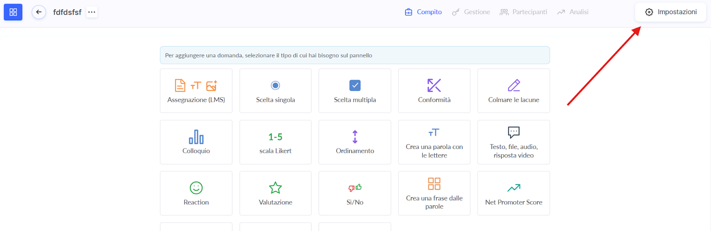711x231 pixels.
Task: Add an Ordinamento sorting question
Action: pyautogui.click(x=355, y=142)
